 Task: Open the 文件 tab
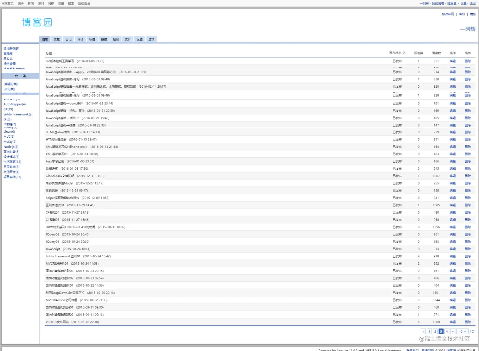coord(128,40)
